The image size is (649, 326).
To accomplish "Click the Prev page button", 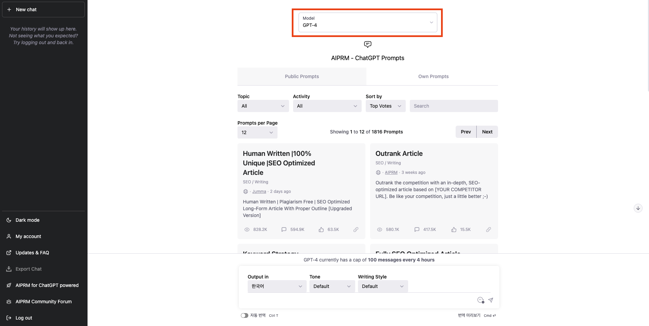I will click(466, 132).
